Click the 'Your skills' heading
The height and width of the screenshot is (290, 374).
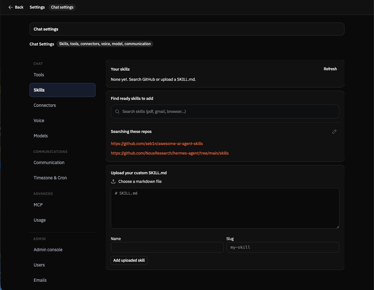click(x=120, y=69)
